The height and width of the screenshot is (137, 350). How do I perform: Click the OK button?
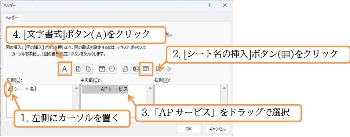coord(189,129)
